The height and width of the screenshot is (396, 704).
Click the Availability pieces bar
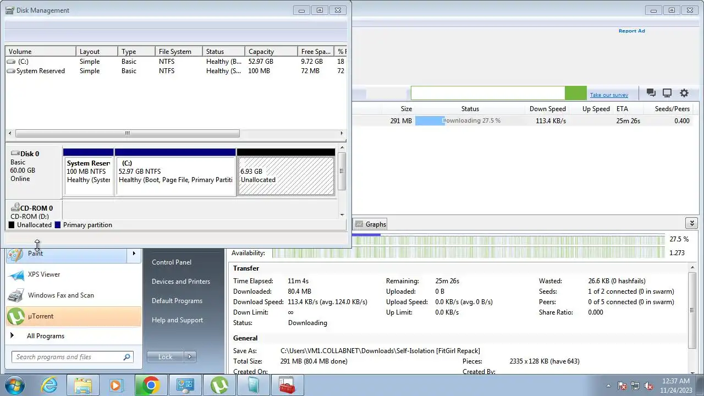(469, 253)
